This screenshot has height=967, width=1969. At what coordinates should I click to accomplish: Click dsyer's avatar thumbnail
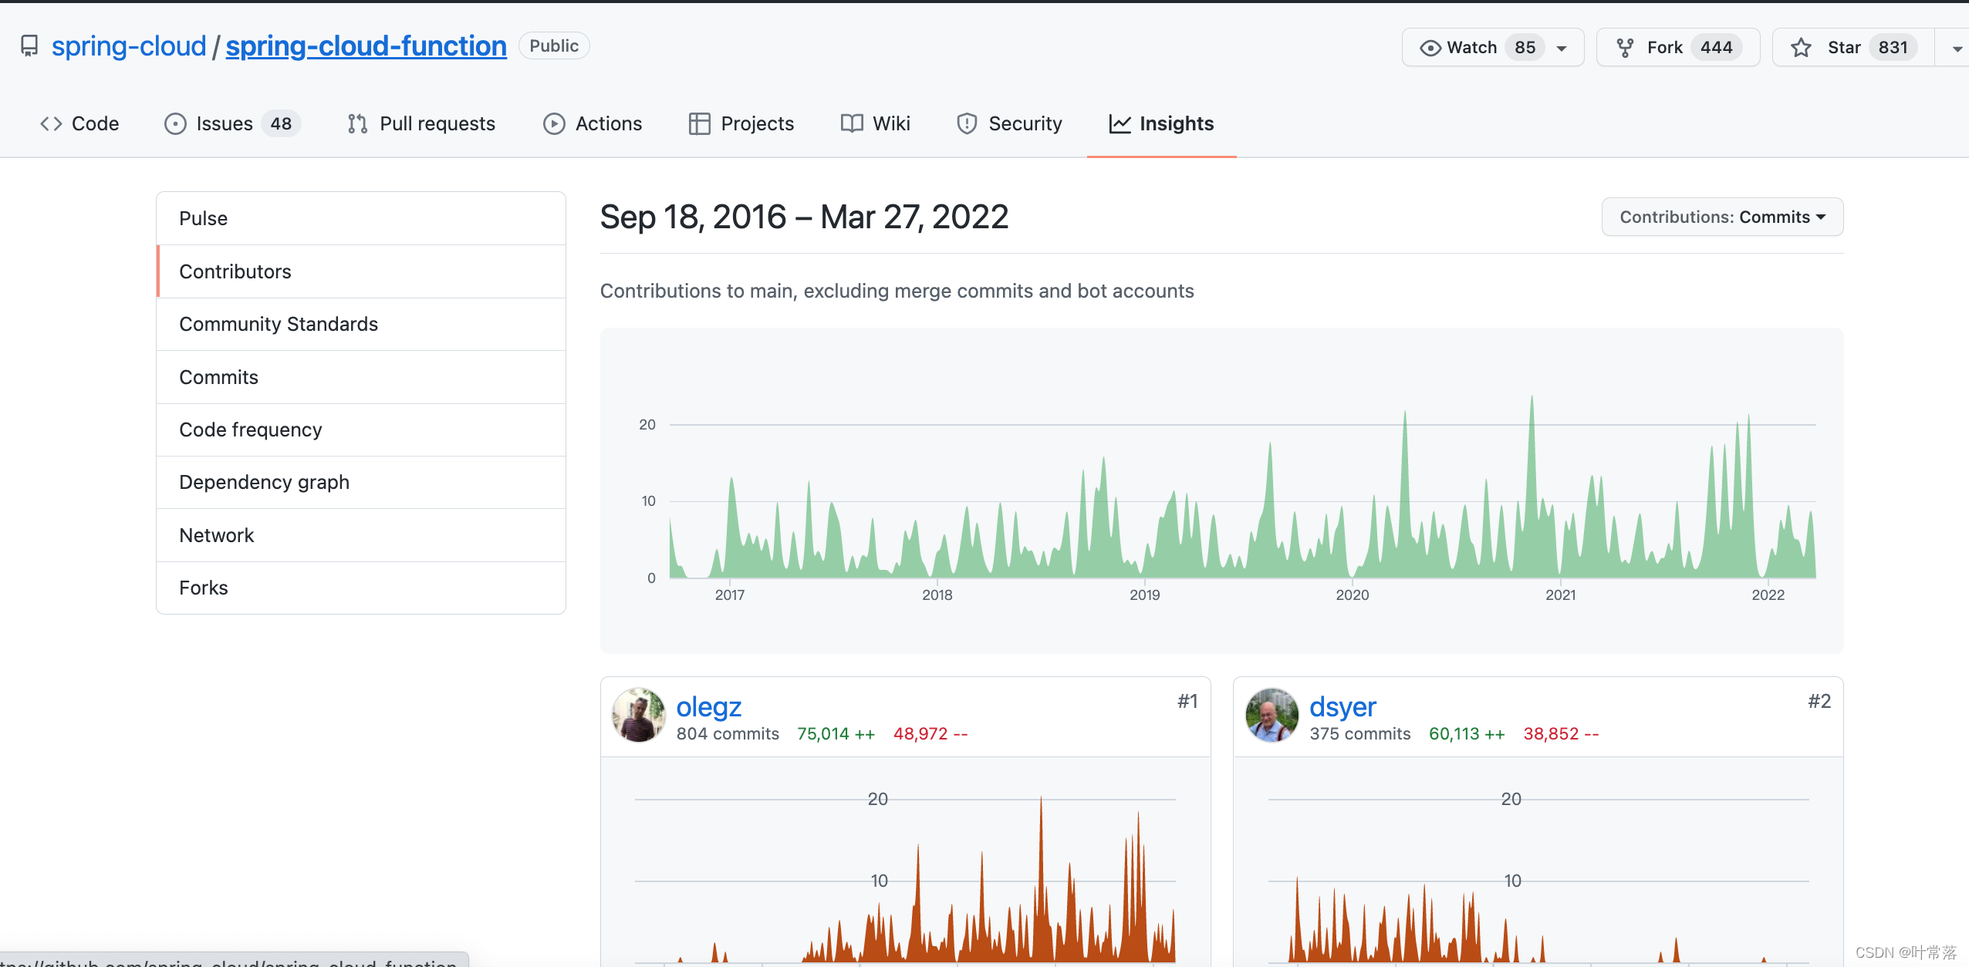(x=1272, y=715)
